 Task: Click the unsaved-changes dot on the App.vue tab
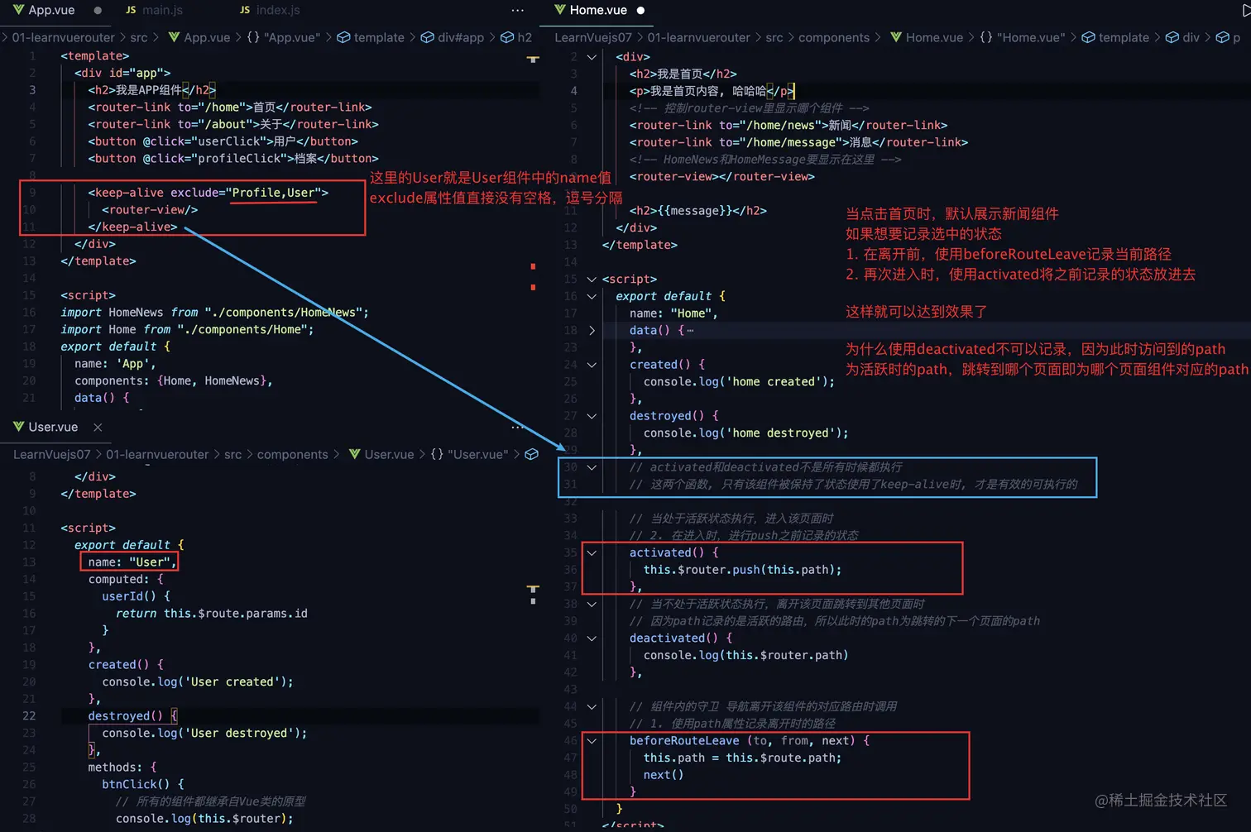tap(98, 11)
